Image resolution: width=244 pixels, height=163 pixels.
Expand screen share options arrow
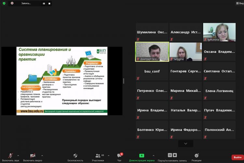pyautogui.click(x=153, y=156)
